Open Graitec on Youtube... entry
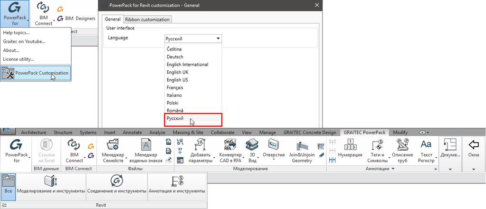 click(24, 41)
